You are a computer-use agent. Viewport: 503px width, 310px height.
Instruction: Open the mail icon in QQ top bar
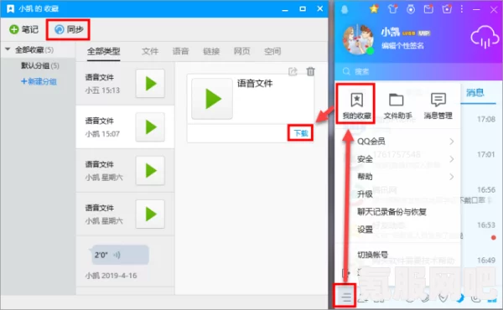pyautogui.click(x=428, y=9)
